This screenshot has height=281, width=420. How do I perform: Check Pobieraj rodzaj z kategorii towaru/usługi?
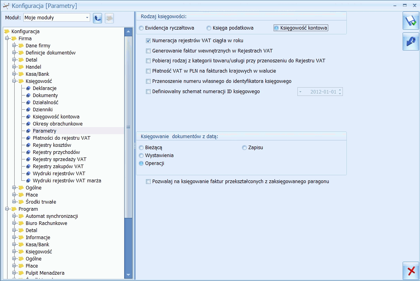pos(148,61)
